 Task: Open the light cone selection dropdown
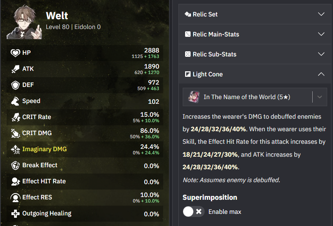pyautogui.click(x=319, y=97)
